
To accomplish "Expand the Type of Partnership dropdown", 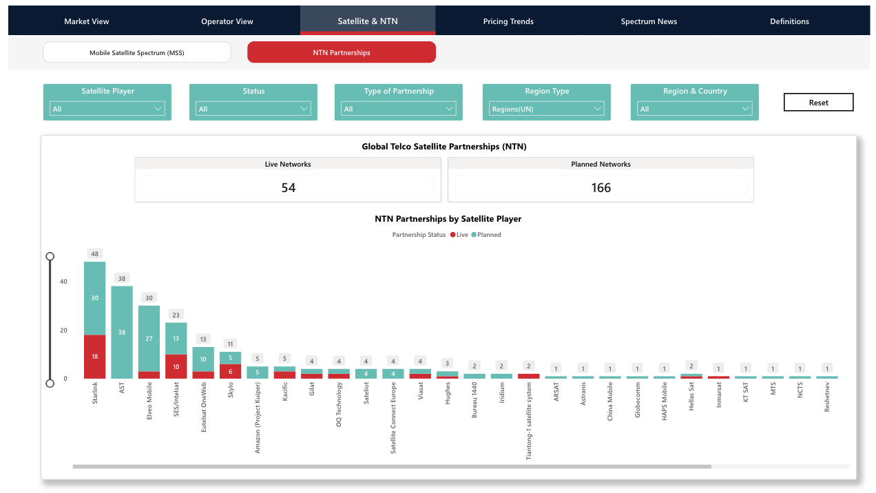I will (x=399, y=109).
